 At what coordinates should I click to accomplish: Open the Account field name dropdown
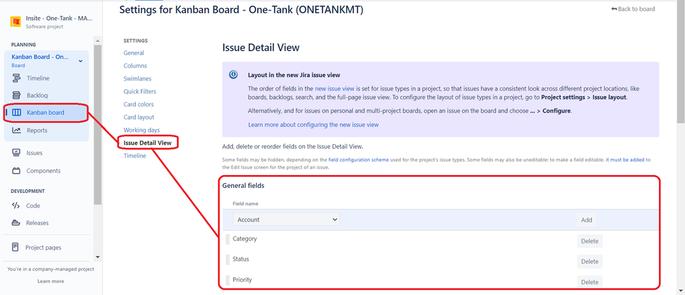pos(286,220)
